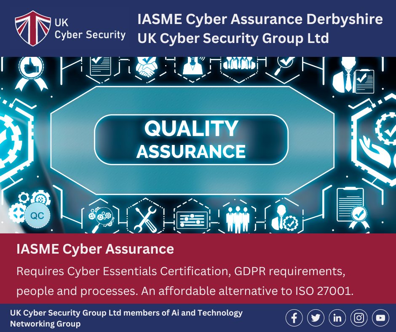Open the LinkedIn profile icon

(337, 319)
